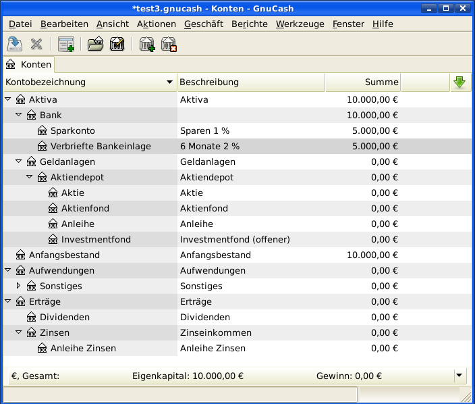Select the Anfangsbestand account
The height and width of the screenshot is (404, 475).
tap(64, 255)
